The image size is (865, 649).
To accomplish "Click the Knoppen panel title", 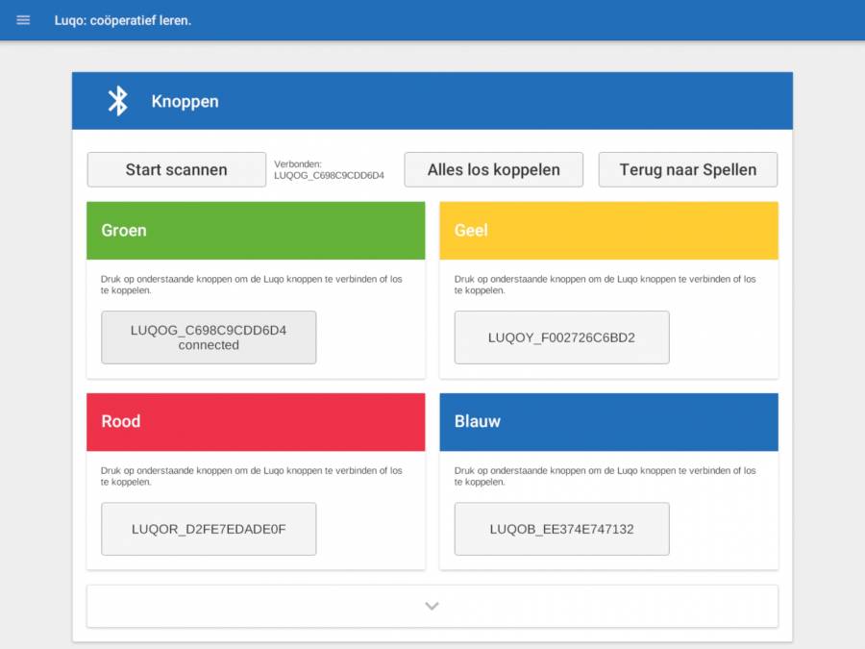I will (x=185, y=101).
